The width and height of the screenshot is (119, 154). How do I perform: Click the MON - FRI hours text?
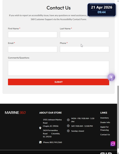(83, 120)
